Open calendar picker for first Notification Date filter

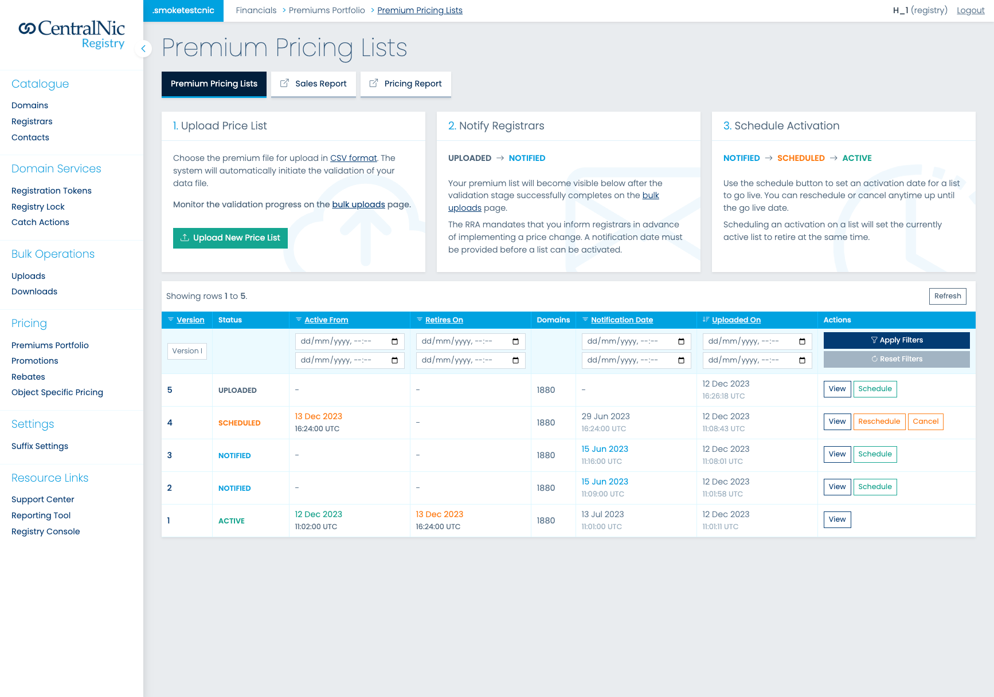click(681, 341)
